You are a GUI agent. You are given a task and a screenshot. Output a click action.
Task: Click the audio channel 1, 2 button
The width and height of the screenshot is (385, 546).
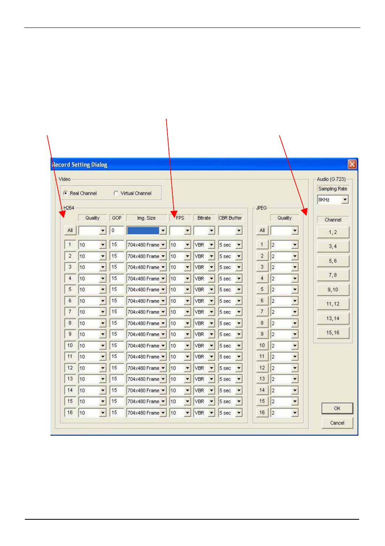(333, 232)
